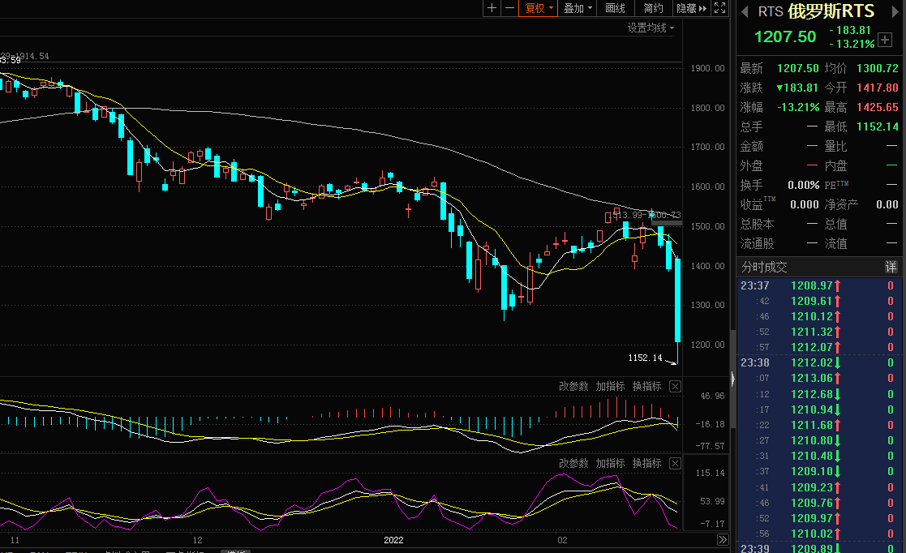Go to previous symbol with left arrow
Image resolution: width=906 pixels, height=553 pixels.
744,11
